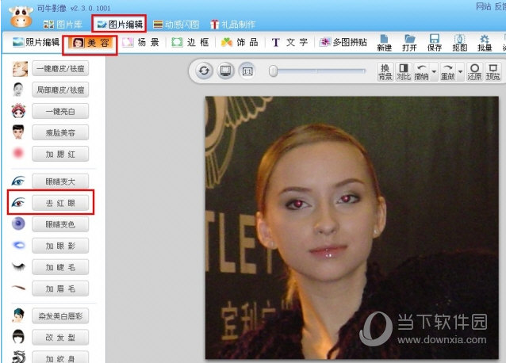Click the 一键亮白 whitening button
This screenshot has height=363, width=506.
(x=60, y=111)
